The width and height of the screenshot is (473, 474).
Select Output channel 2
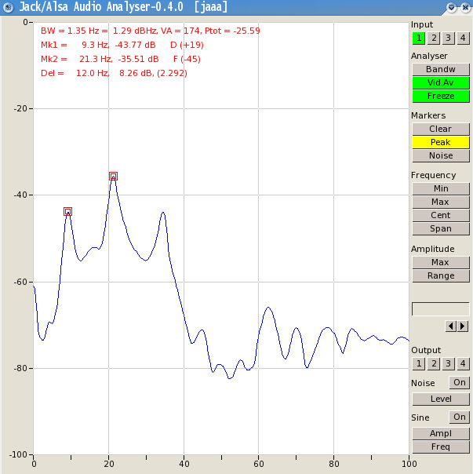434,363
